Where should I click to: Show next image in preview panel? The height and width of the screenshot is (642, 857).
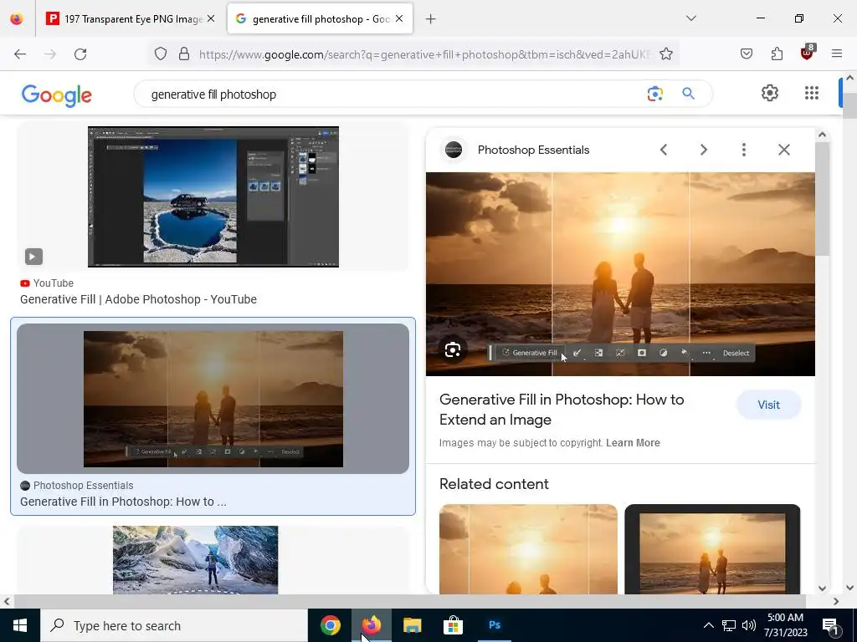pyautogui.click(x=704, y=150)
